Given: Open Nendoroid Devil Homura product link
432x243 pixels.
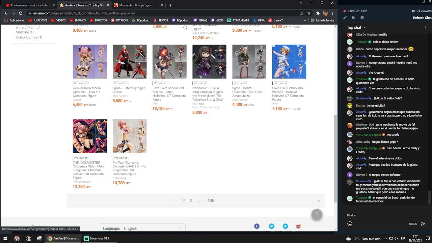Looking at the screenshot, I should point(208,96).
